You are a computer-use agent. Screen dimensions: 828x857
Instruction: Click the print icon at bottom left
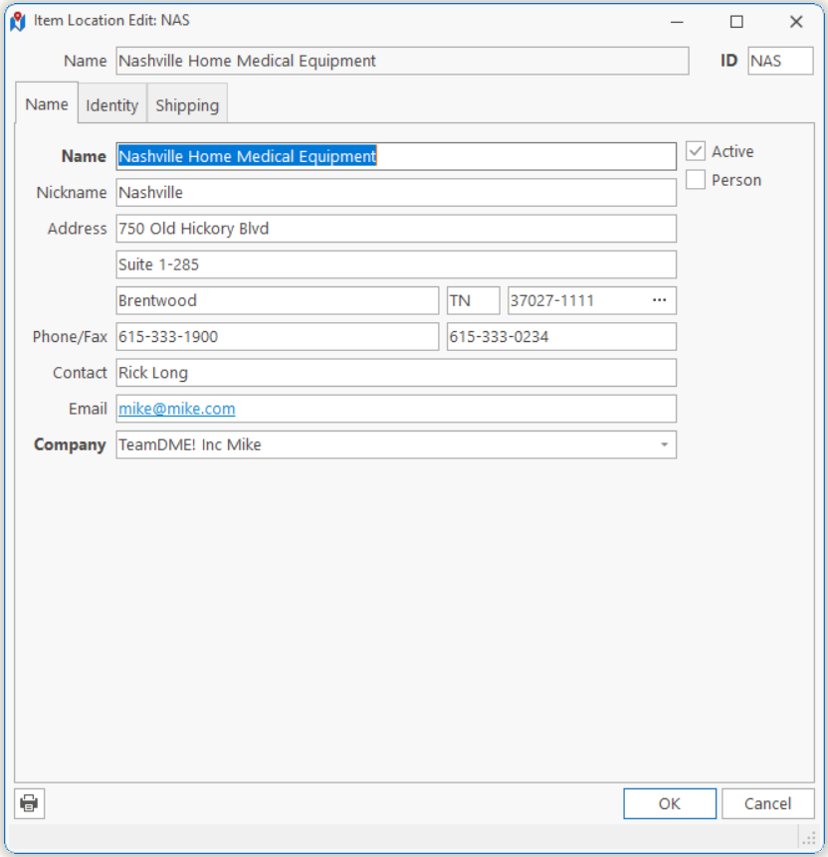[30, 803]
